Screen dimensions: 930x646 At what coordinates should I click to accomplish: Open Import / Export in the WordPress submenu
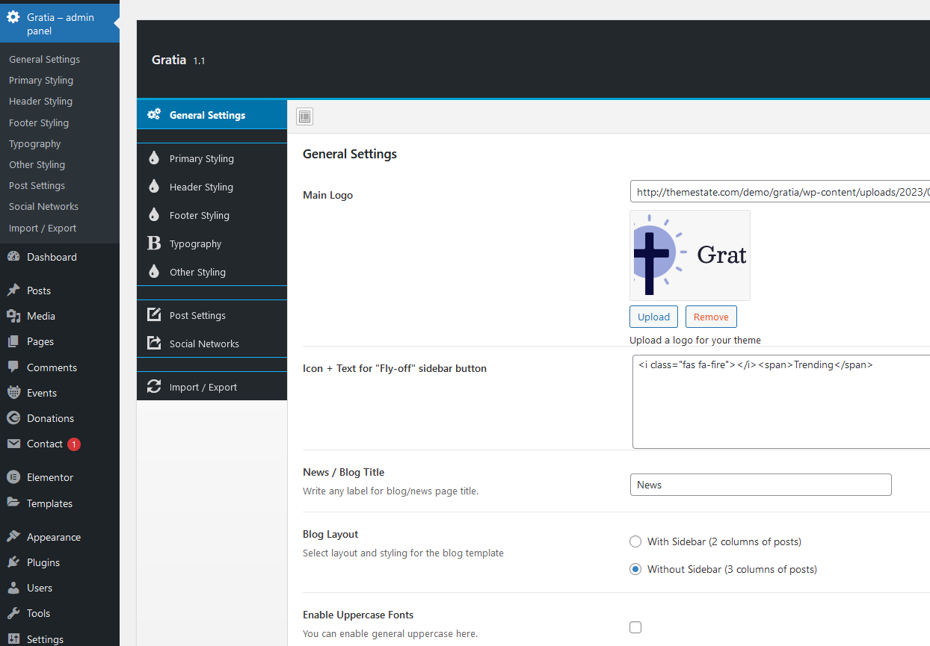point(43,228)
